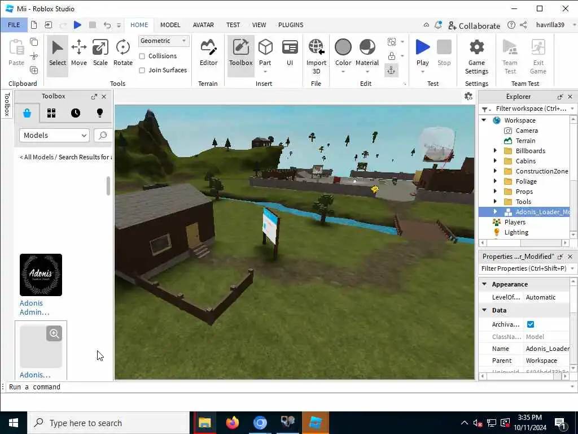Open the viewport settings gear
The image size is (578, 434).
coord(468,96)
